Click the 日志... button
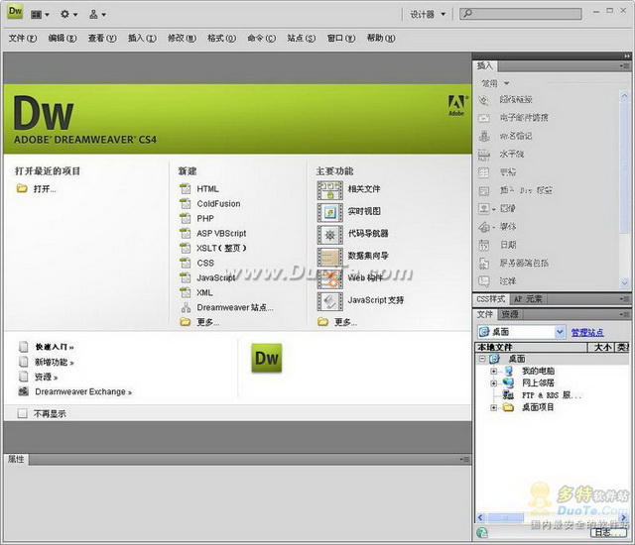Screen dimensions: 635x545 click(608, 532)
